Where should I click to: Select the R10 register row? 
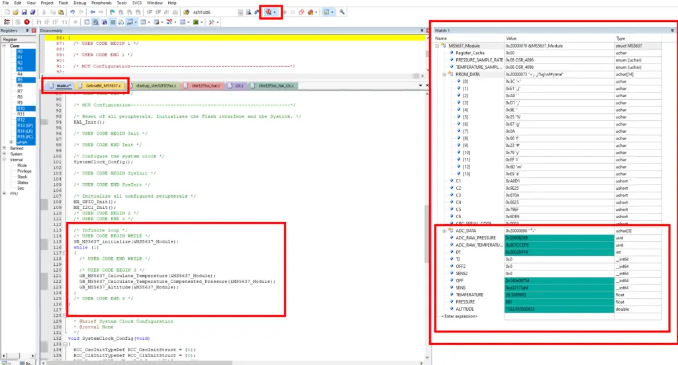pyautogui.click(x=26, y=108)
